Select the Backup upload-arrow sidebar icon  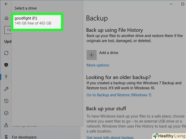coord(6,77)
